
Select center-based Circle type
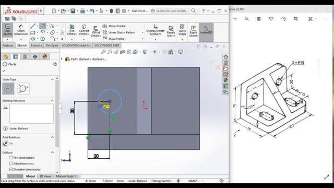tap(8, 88)
